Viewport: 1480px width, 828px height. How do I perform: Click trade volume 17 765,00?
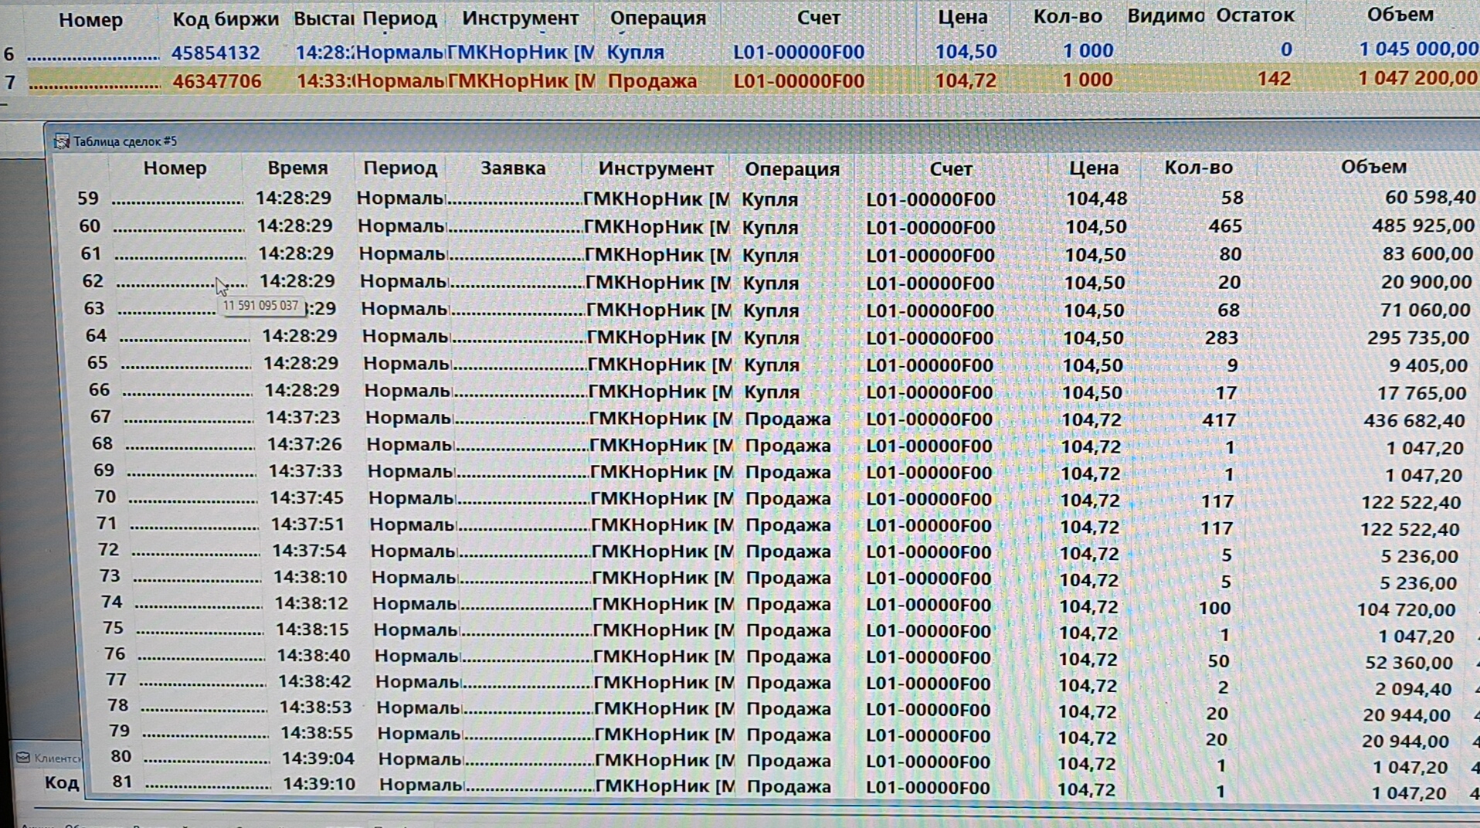click(x=1422, y=393)
